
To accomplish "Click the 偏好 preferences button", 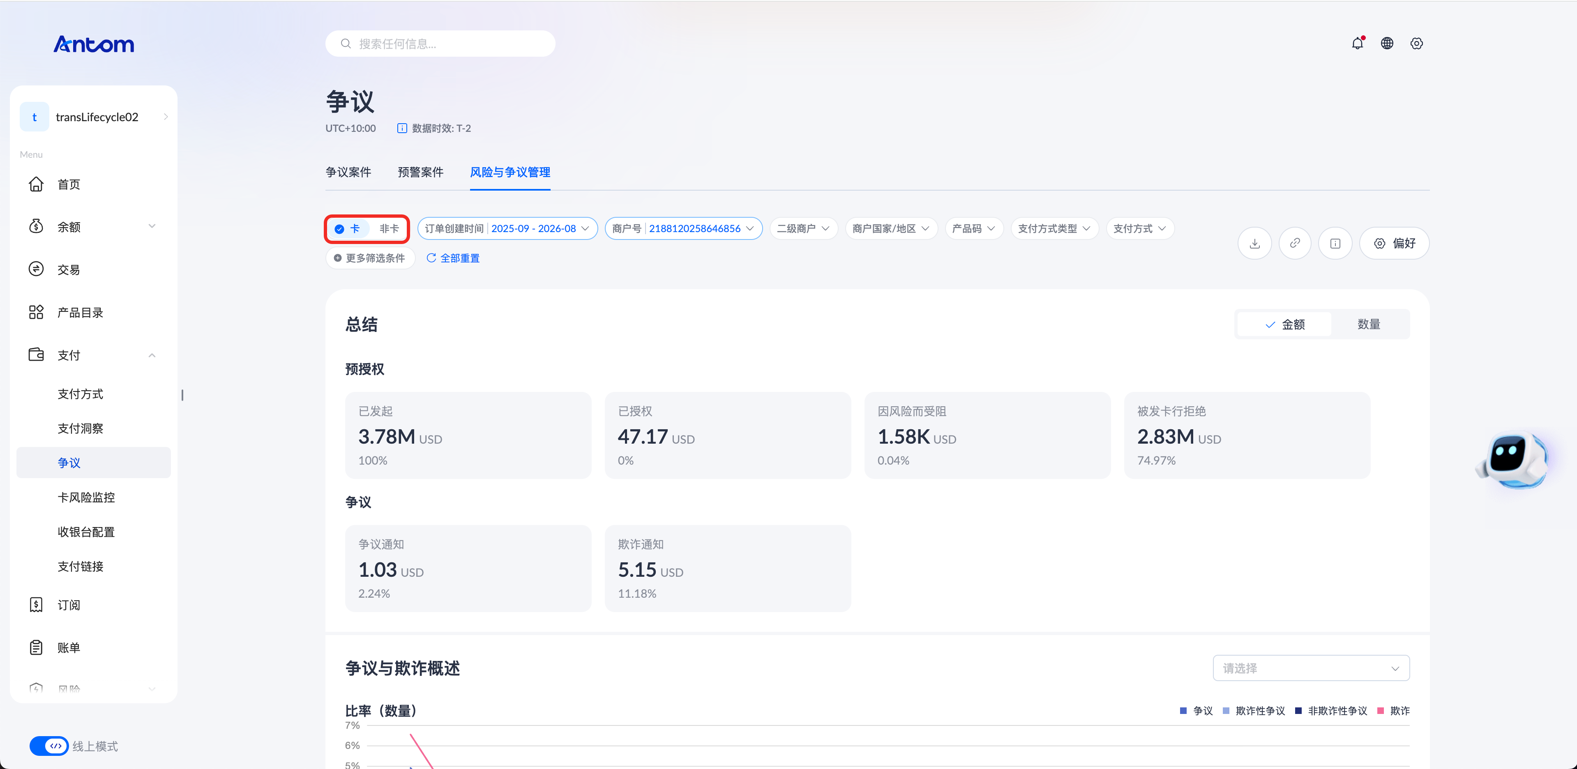I will coord(1394,243).
